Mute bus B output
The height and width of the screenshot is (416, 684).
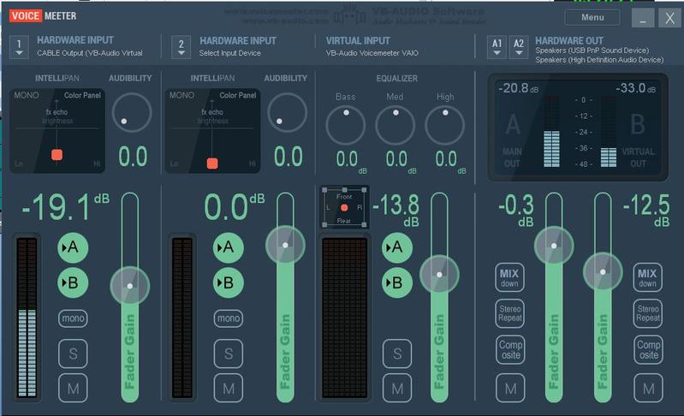(649, 388)
